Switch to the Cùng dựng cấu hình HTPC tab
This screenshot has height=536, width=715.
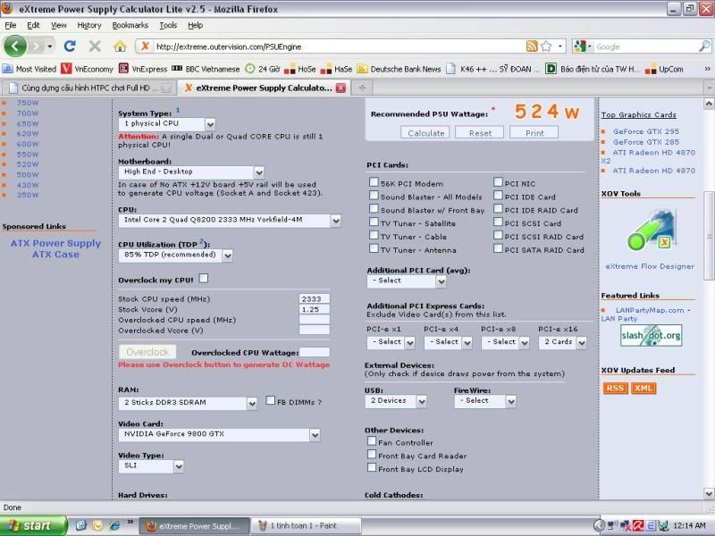(x=88, y=88)
